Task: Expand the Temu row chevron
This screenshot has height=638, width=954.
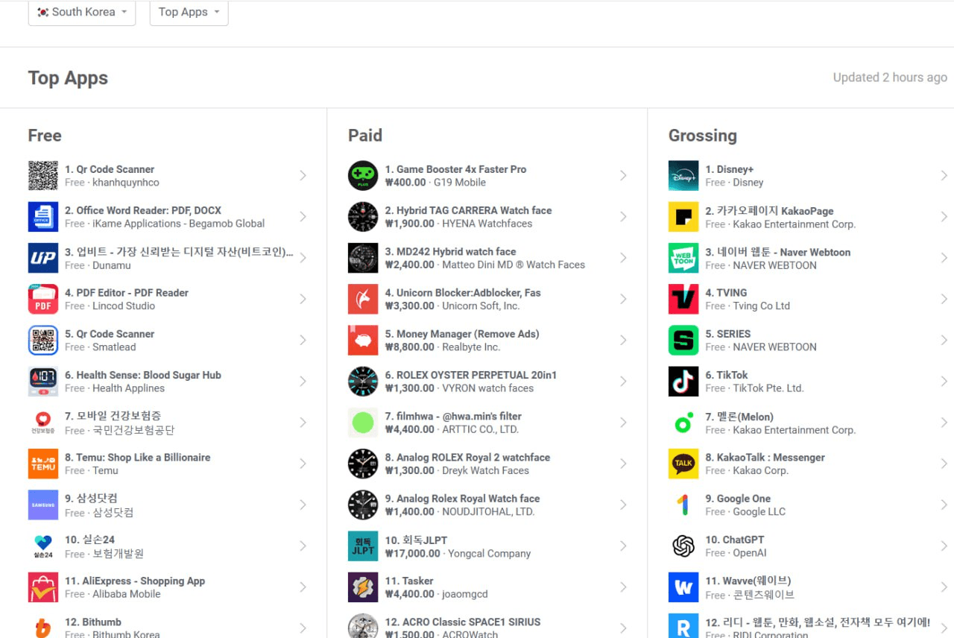Action: 303,464
